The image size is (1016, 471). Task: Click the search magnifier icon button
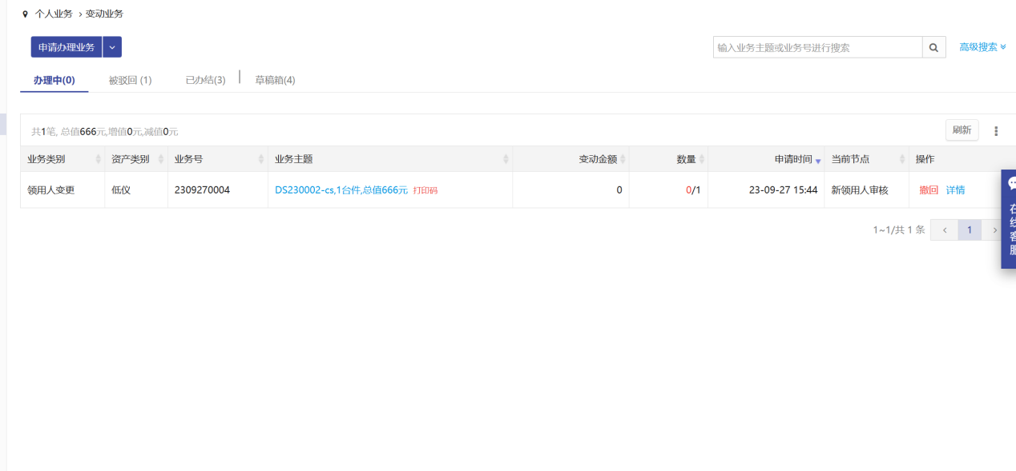933,47
